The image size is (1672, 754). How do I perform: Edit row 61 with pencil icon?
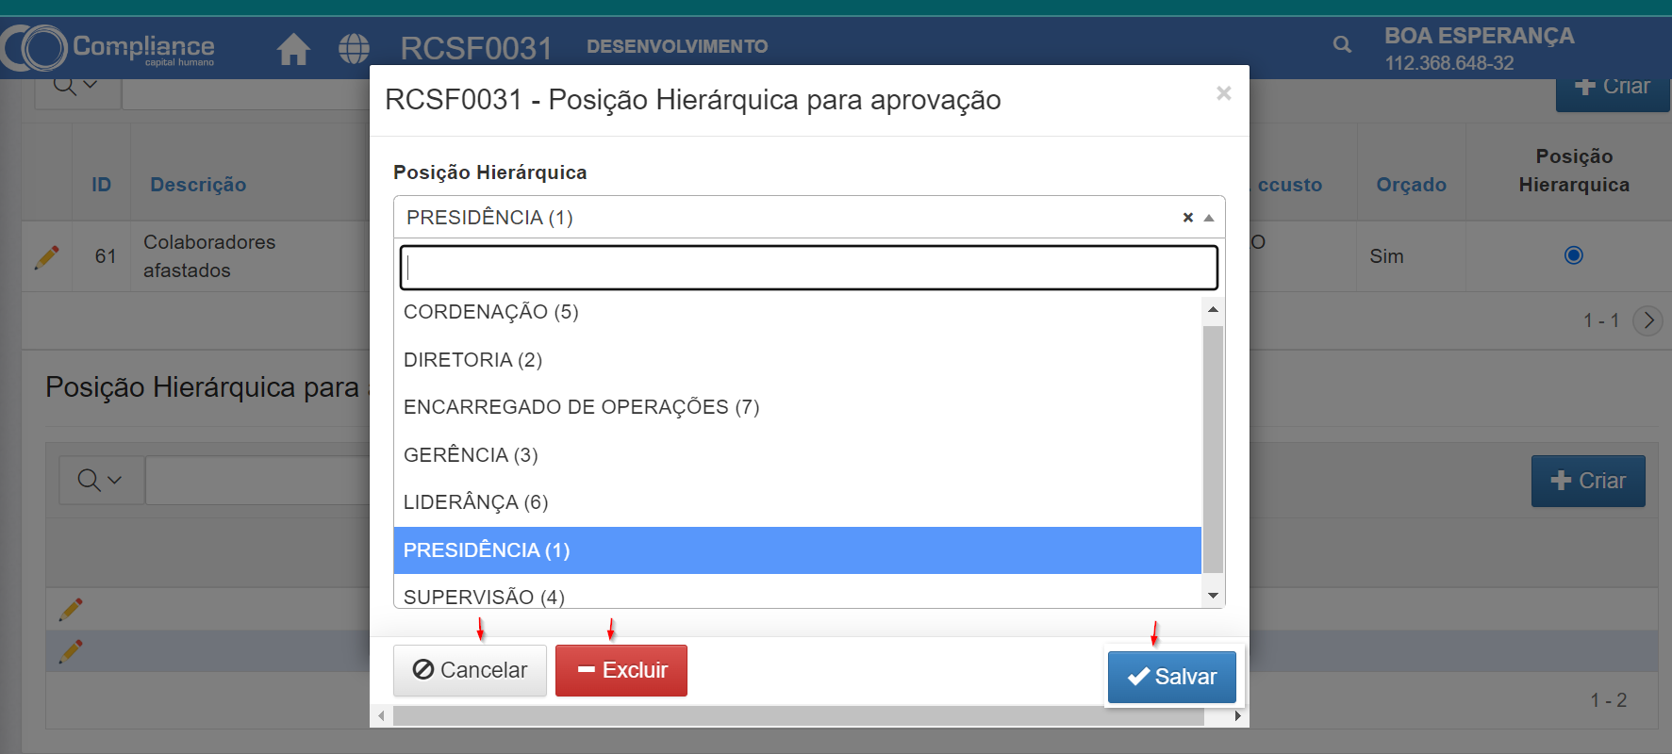click(x=46, y=257)
